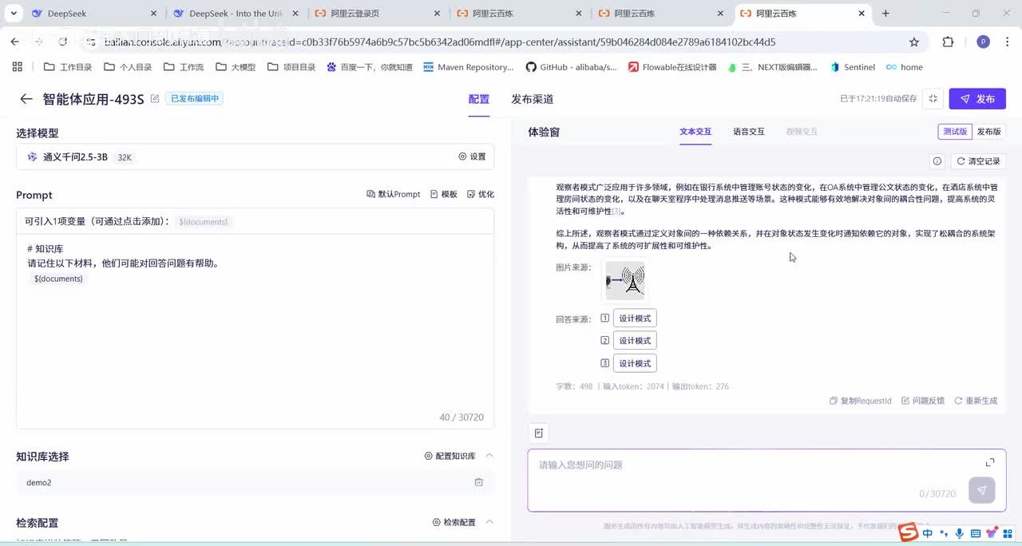Switch to the 配置 tab

[479, 99]
